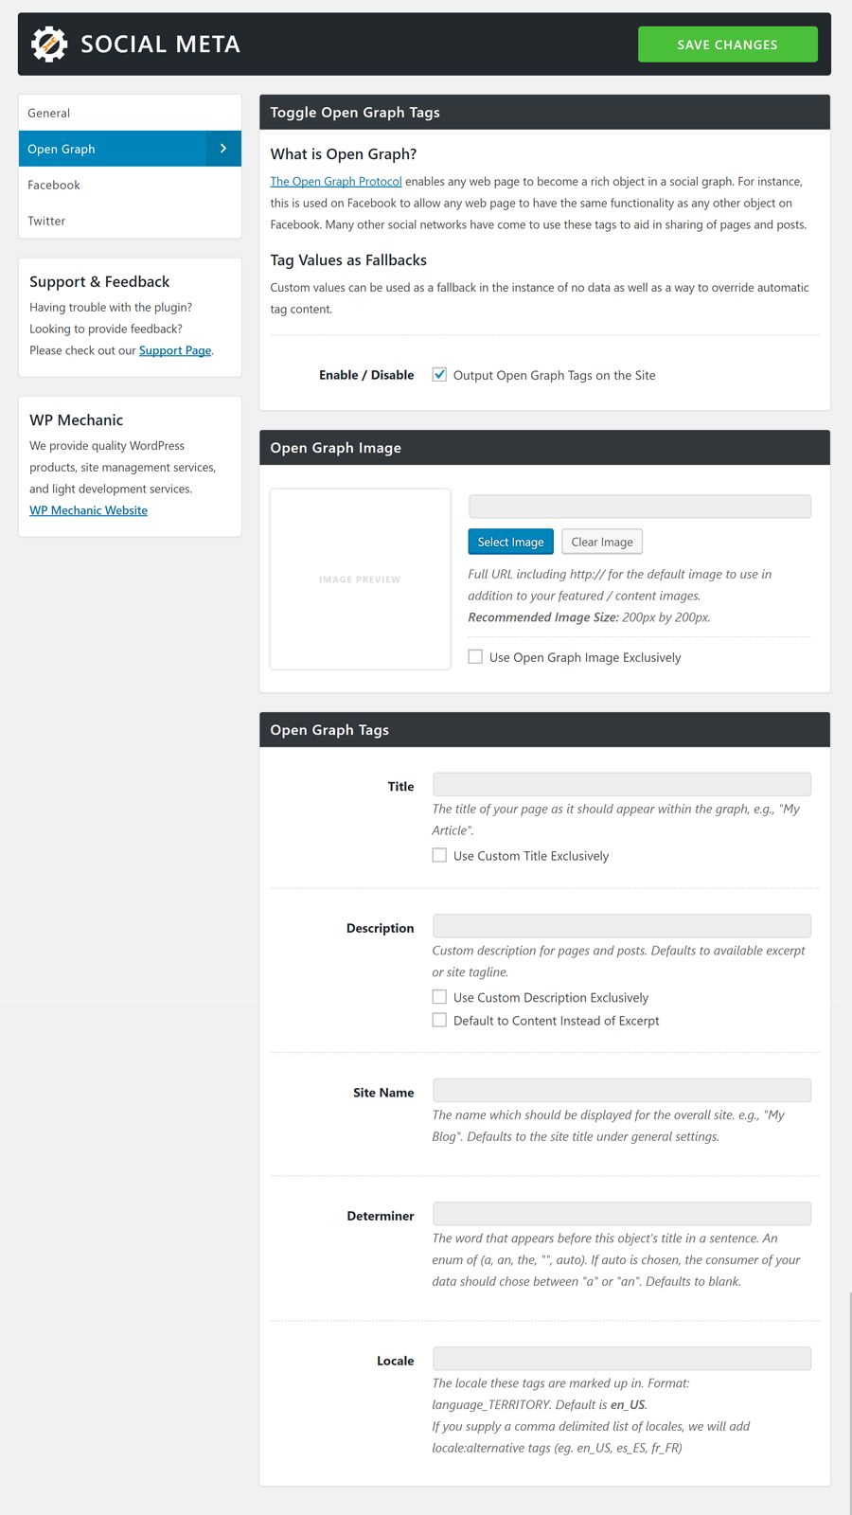Follow the Support Page link
The width and height of the screenshot is (852, 1515).
(175, 350)
